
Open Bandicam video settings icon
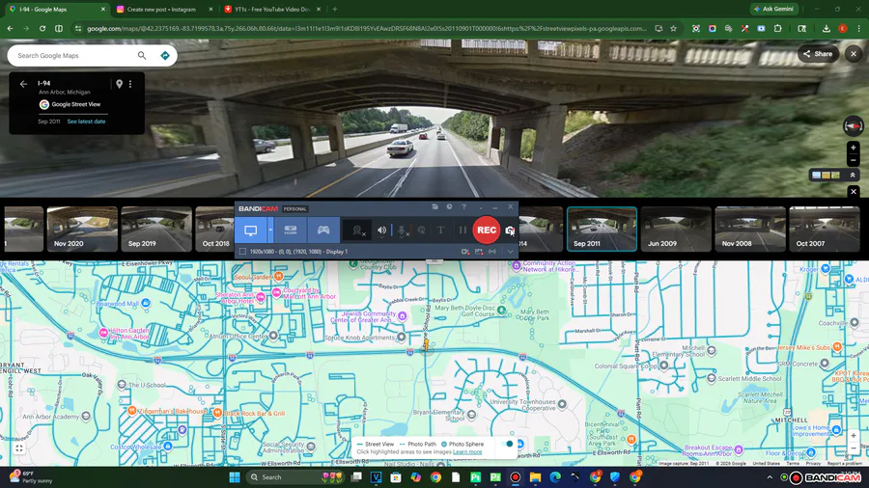coord(465,252)
